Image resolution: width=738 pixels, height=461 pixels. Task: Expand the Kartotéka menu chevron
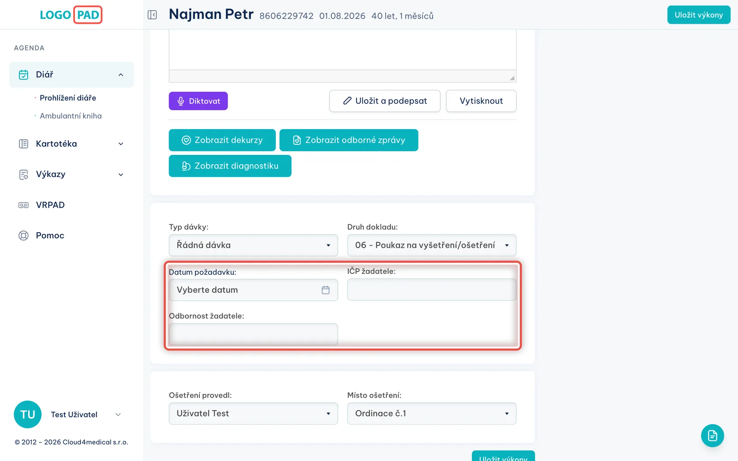click(x=121, y=144)
